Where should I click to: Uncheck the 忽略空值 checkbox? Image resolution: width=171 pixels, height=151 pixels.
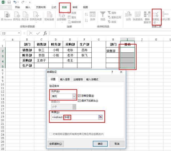pos(79,96)
